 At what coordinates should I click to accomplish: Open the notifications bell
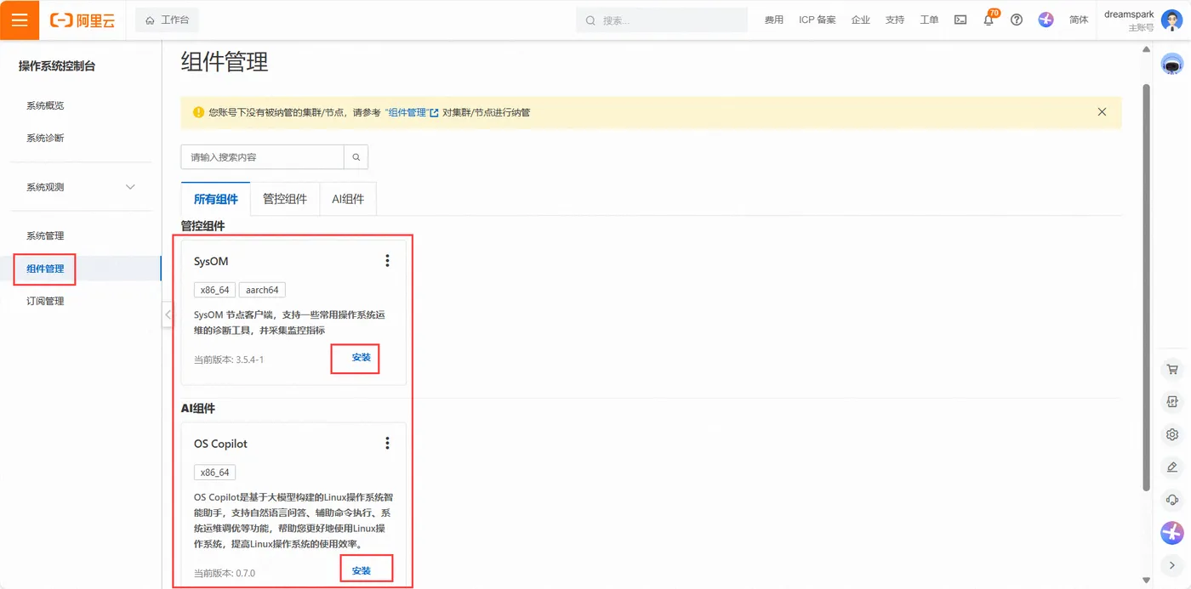coord(989,20)
